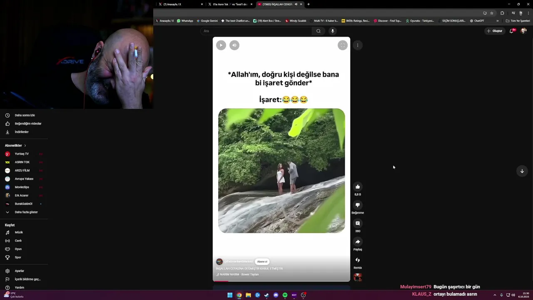Start voice search with microphone
This screenshot has width=533, height=300.
(332, 31)
